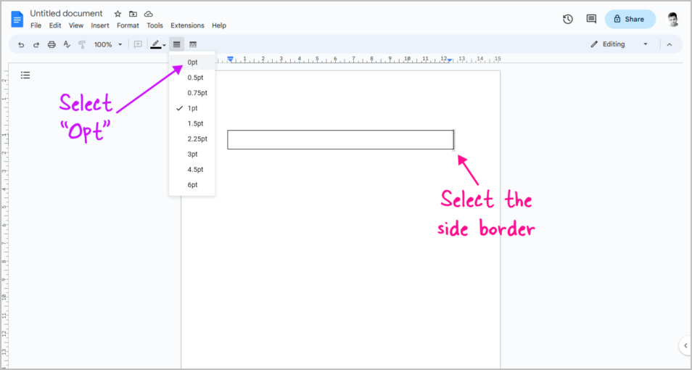The width and height of the screenshot is (692, 370).
Task: Show the side panel arrow
Action: [685, 346]
